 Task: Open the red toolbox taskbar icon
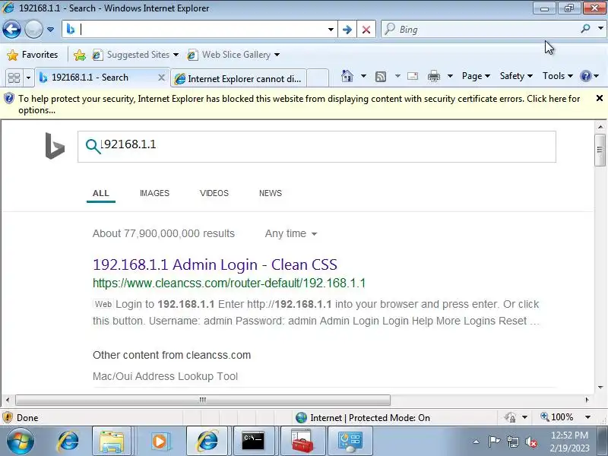coord(302,442)
